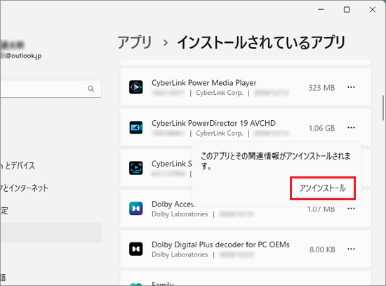Click the search magnifier icon in sidebar
This screenshot has width=386, height=286.
click(x=91, y=89)
